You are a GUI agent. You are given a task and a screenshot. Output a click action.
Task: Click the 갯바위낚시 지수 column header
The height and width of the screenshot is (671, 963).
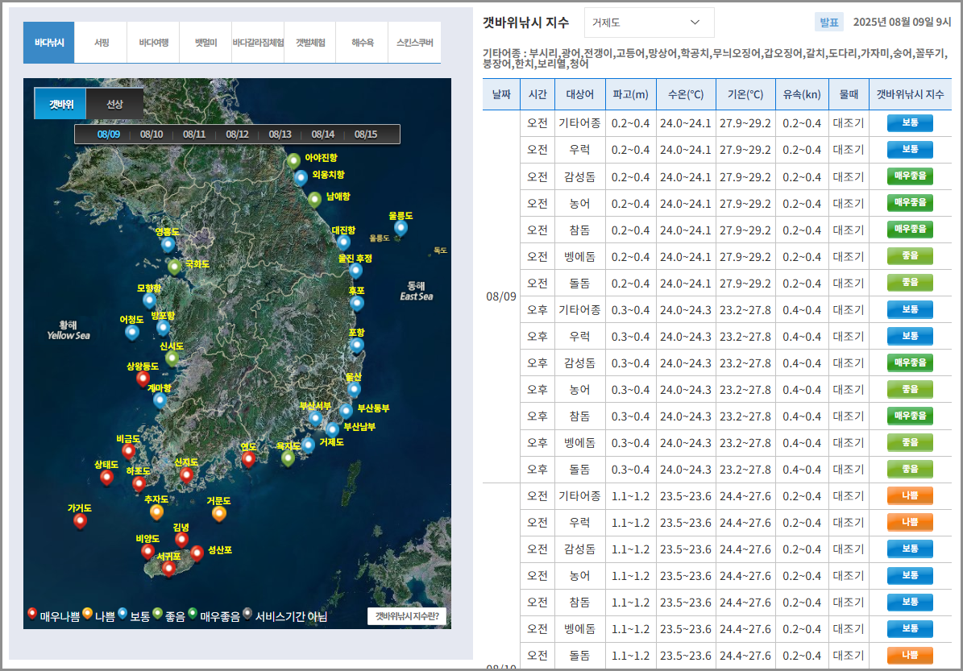[910, 94]
